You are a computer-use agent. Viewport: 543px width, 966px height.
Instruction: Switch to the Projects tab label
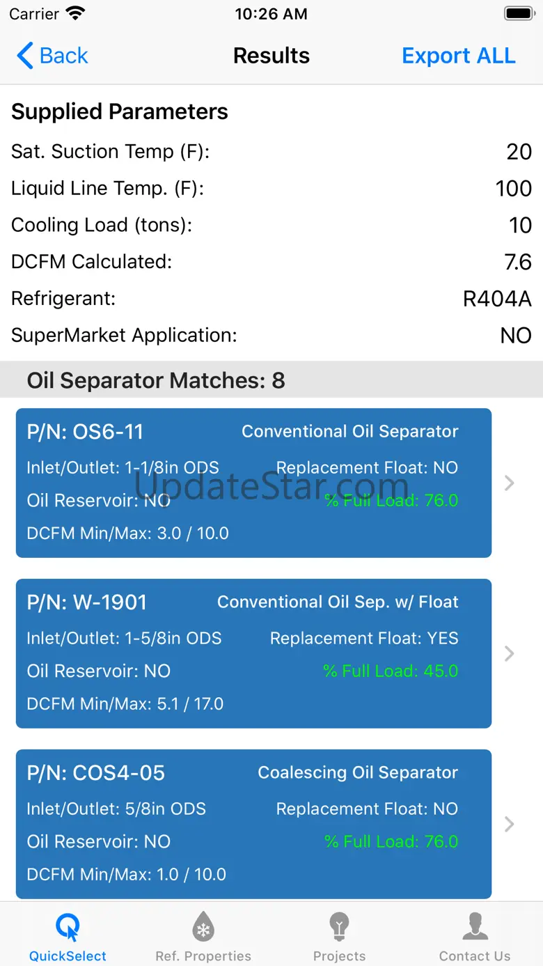click(x=339, y=956)
